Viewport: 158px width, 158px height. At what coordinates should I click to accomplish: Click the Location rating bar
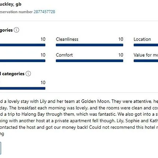(x=146, y=45)
